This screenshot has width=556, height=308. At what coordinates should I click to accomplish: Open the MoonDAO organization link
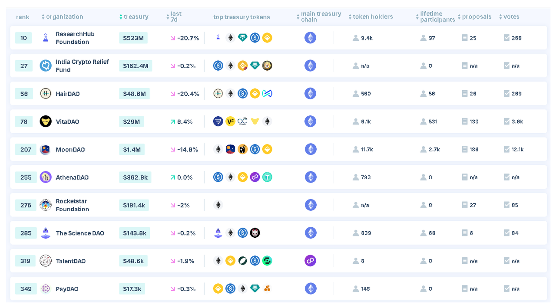pyautogui.click(x=70, y=149)
